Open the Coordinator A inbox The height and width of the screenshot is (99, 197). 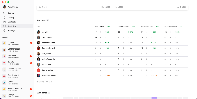tap(17, 76)
